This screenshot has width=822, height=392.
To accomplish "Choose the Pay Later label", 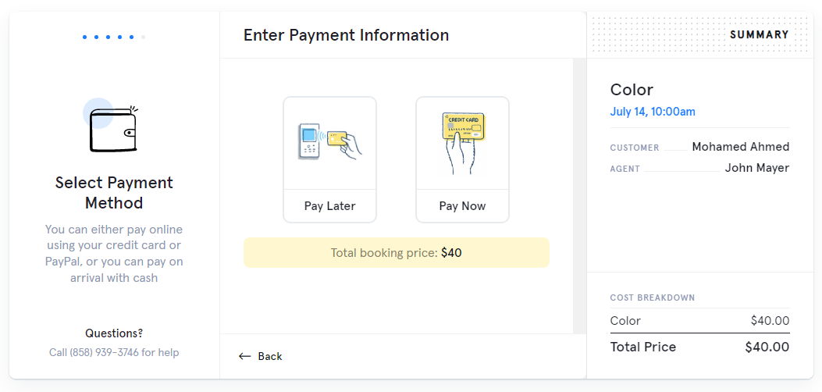I will pyautogui.click(x=329, y=206).
